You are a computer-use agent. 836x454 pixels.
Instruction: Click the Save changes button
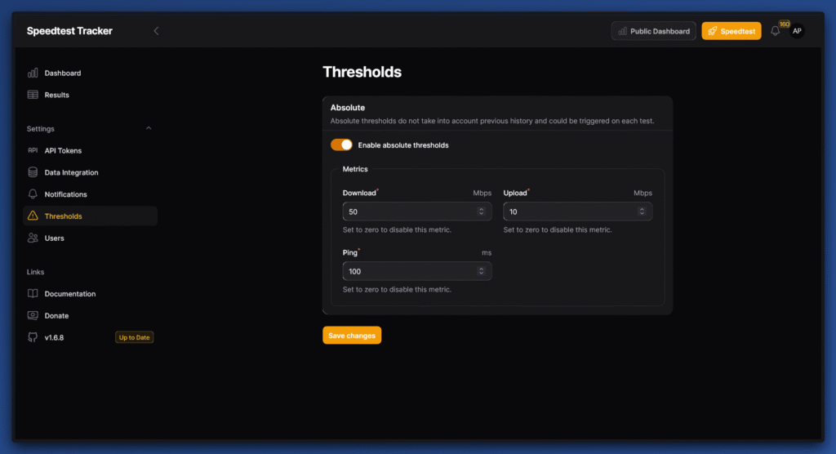point(352,336)
